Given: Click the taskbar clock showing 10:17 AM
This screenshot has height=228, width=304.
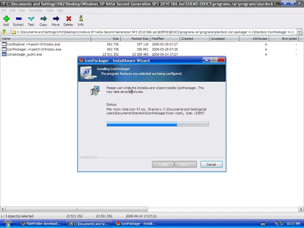Looking at the screenshot, I should pyautogui.click(x=293, y=224).
